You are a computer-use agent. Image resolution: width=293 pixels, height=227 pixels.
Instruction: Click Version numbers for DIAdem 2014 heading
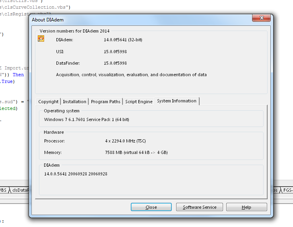75,31
